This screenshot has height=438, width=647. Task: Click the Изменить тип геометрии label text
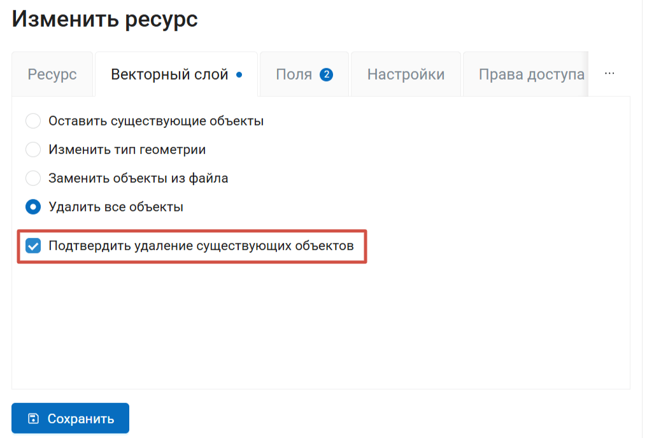click(x=127, y=150)
